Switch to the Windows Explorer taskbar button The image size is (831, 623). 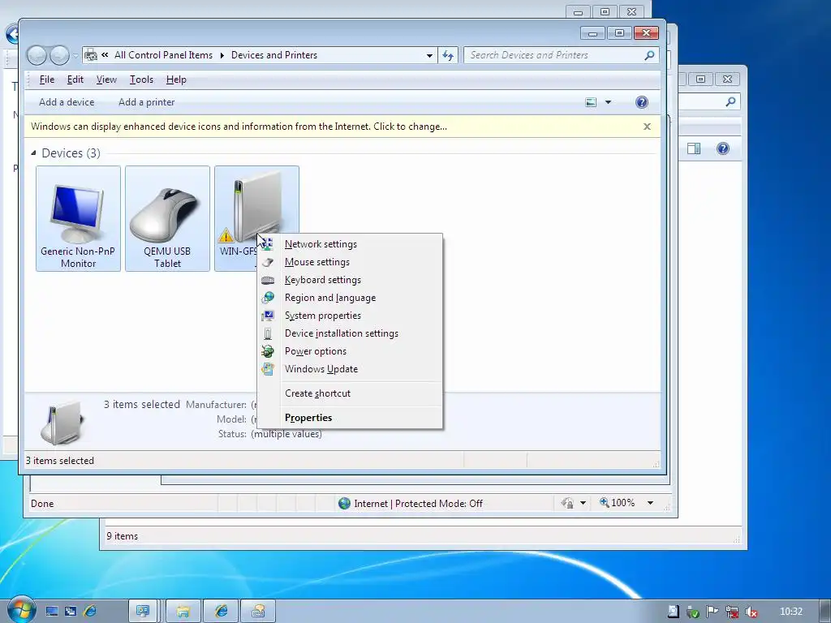tap(183, 612)
